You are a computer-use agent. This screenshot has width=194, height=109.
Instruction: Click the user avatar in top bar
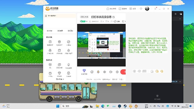(147, 9)
